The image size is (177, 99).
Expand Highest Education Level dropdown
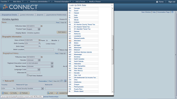coord(52,63)
